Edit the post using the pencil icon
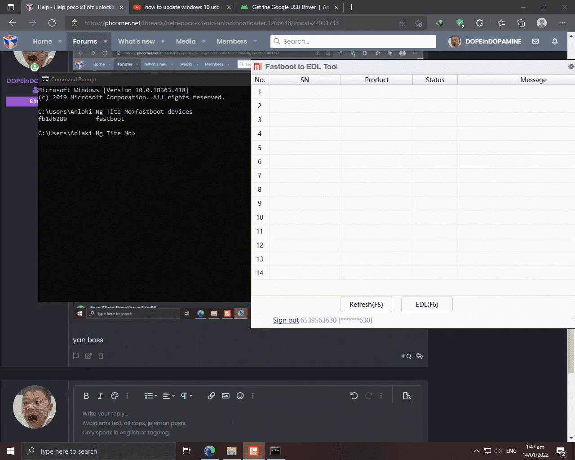This screenshot has height=460, width=575. pos(88,356)
